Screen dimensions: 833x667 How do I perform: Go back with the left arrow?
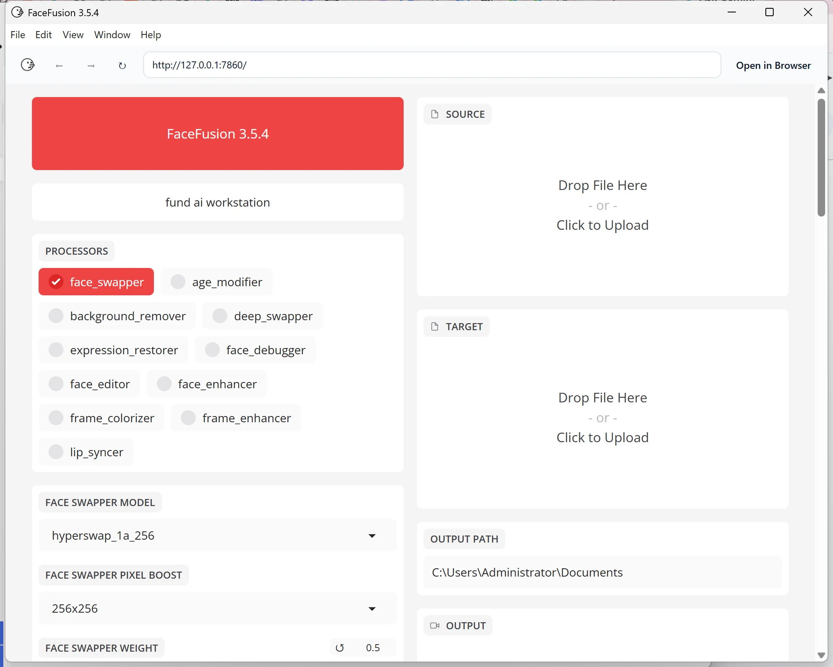coord(59,66)
